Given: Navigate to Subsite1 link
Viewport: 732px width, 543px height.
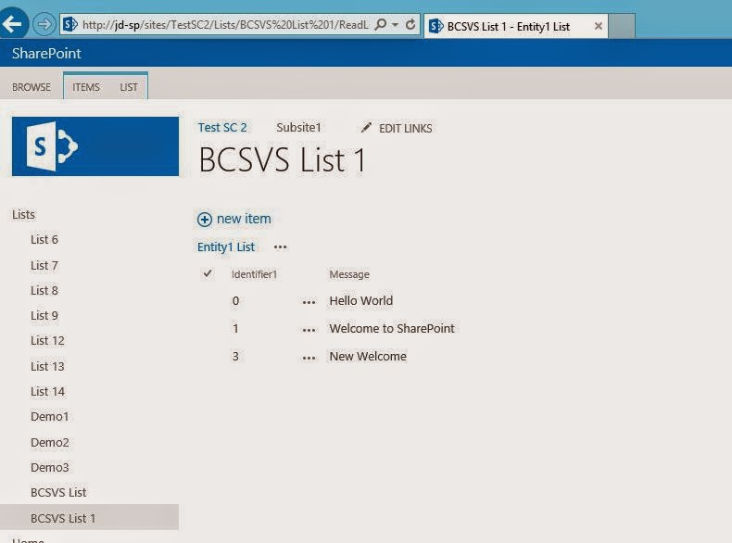Looking at the screenshot, I should (298, 128).
